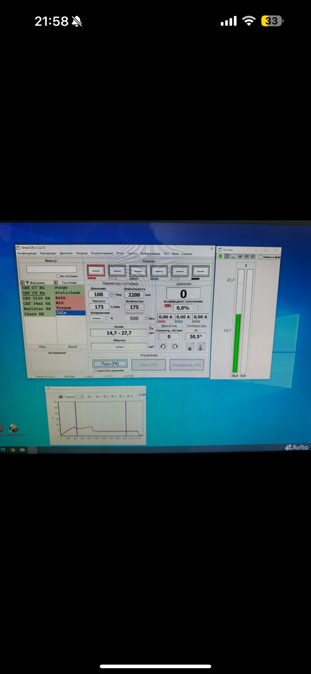The image size is (311, 674).
Task: Toggle oscillogram channel 3 checkbox
Action: pos(105,397)
